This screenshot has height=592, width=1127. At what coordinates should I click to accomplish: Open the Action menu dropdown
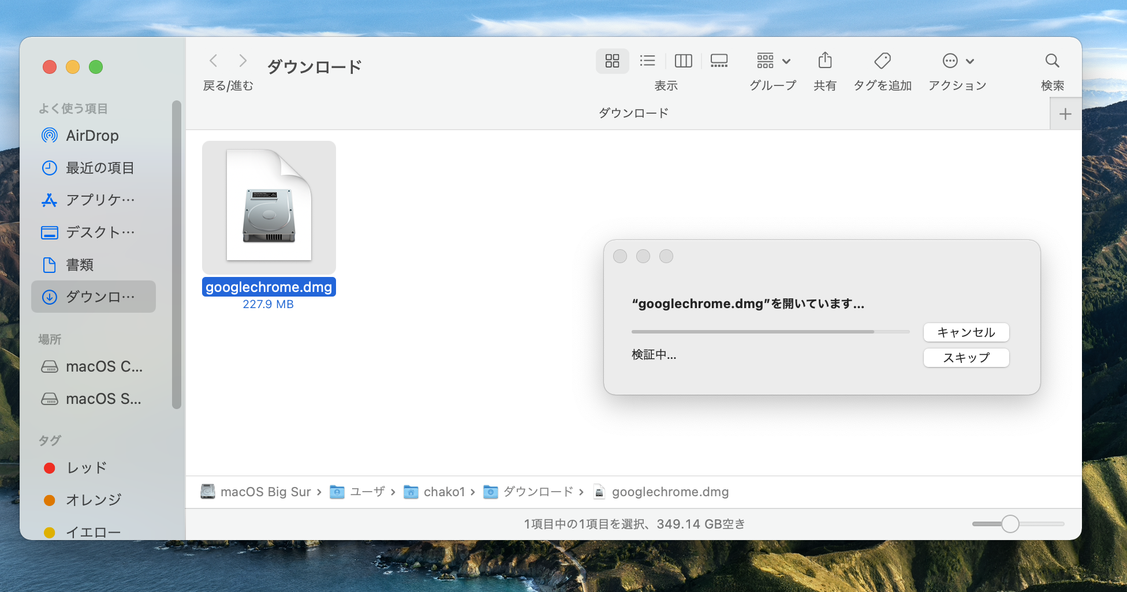pos(957,61)
